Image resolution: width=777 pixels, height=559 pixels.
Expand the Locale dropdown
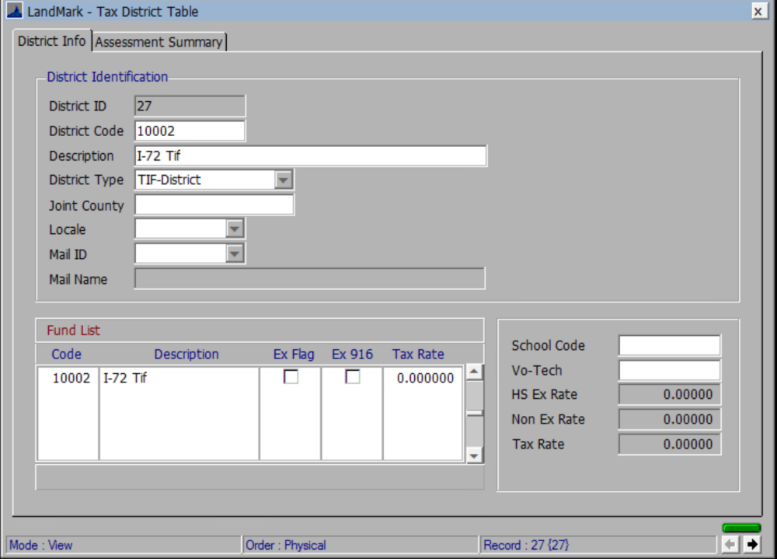point(235,229)
